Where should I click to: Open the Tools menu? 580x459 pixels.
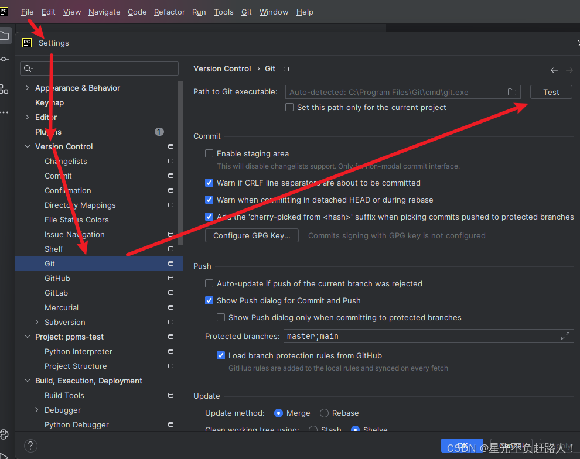pyautogui.click(x=223, y=12)
